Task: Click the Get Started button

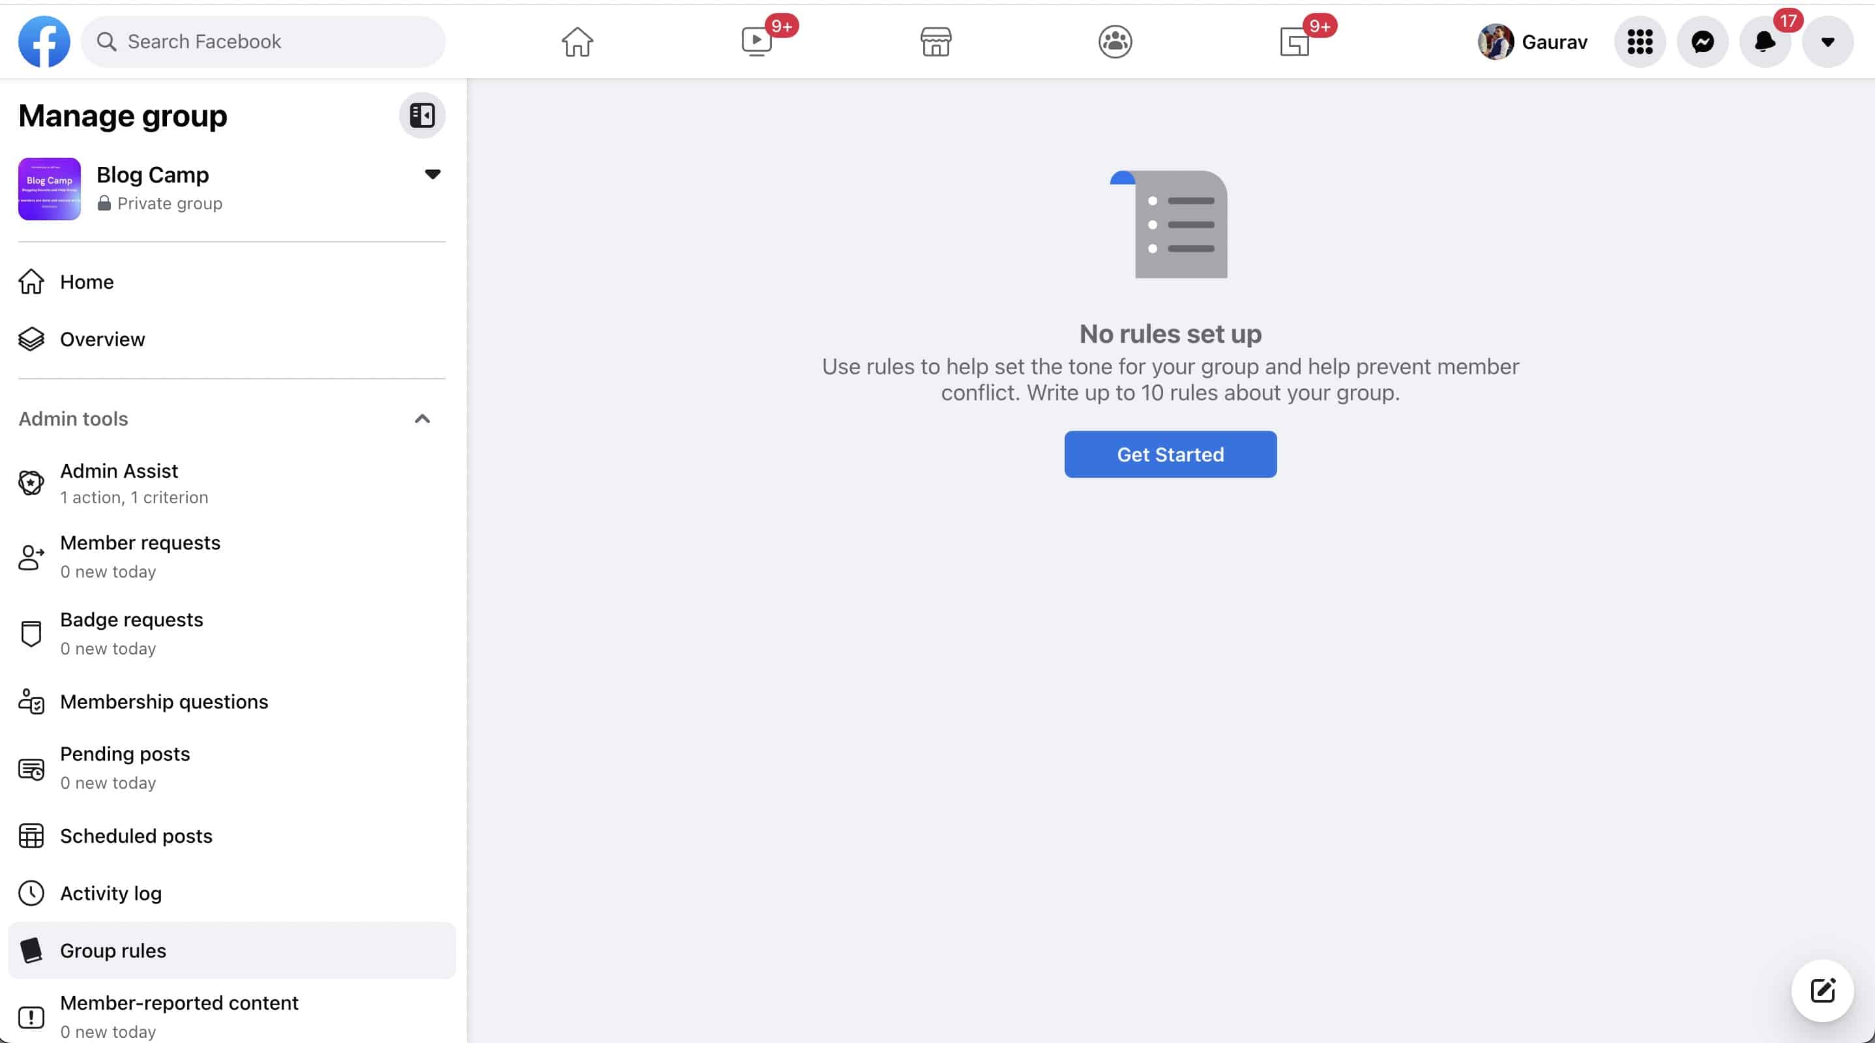Action: coord(1170,454)
